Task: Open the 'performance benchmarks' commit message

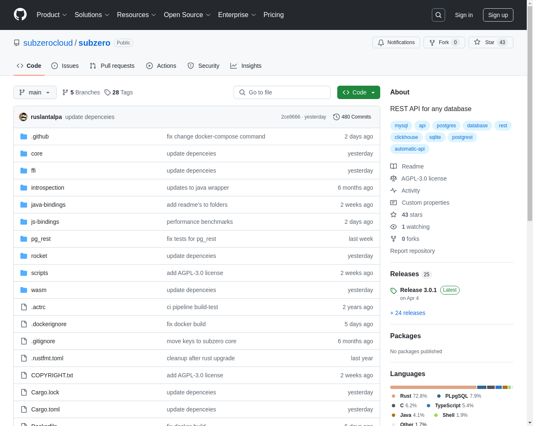Action: 200,222
